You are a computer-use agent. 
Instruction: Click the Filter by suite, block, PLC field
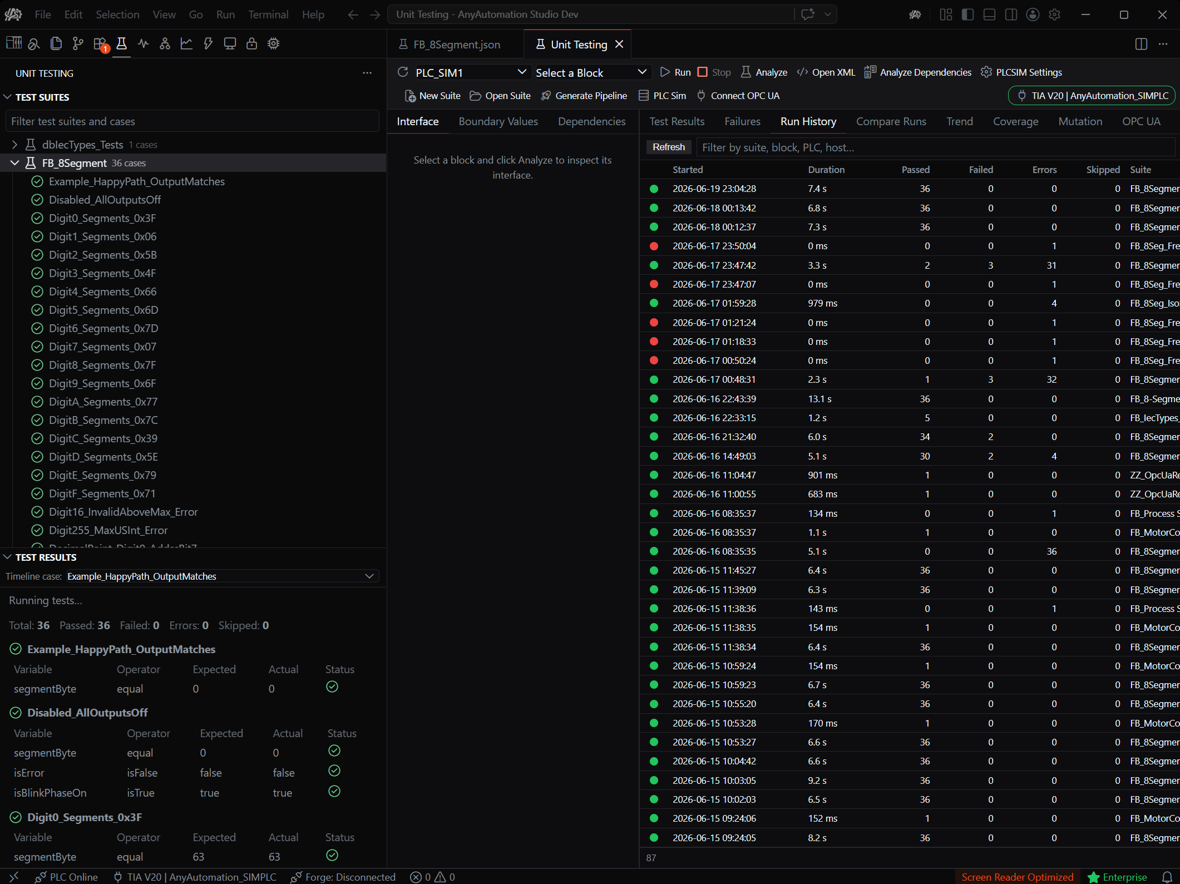935,147
